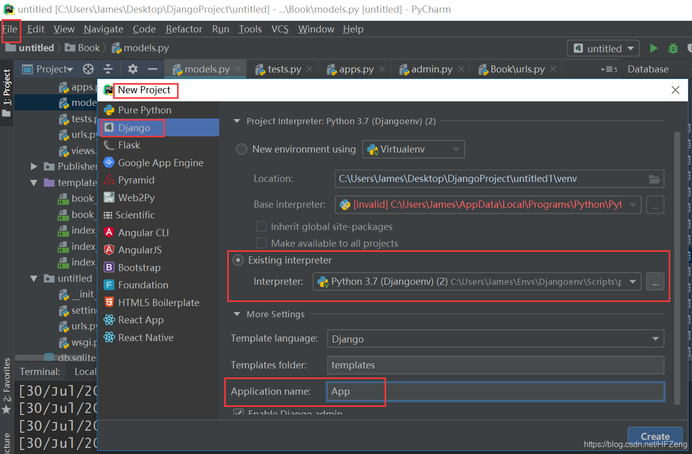Click the Book breadcrumb in navigation bar
The image size is (692, 454).
coord(83,48)
